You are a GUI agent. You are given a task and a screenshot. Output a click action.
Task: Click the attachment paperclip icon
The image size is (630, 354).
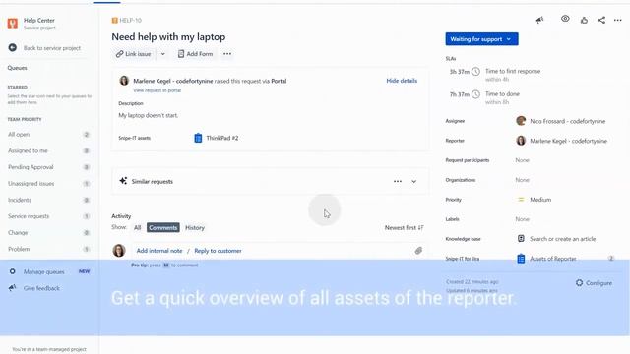418,251
